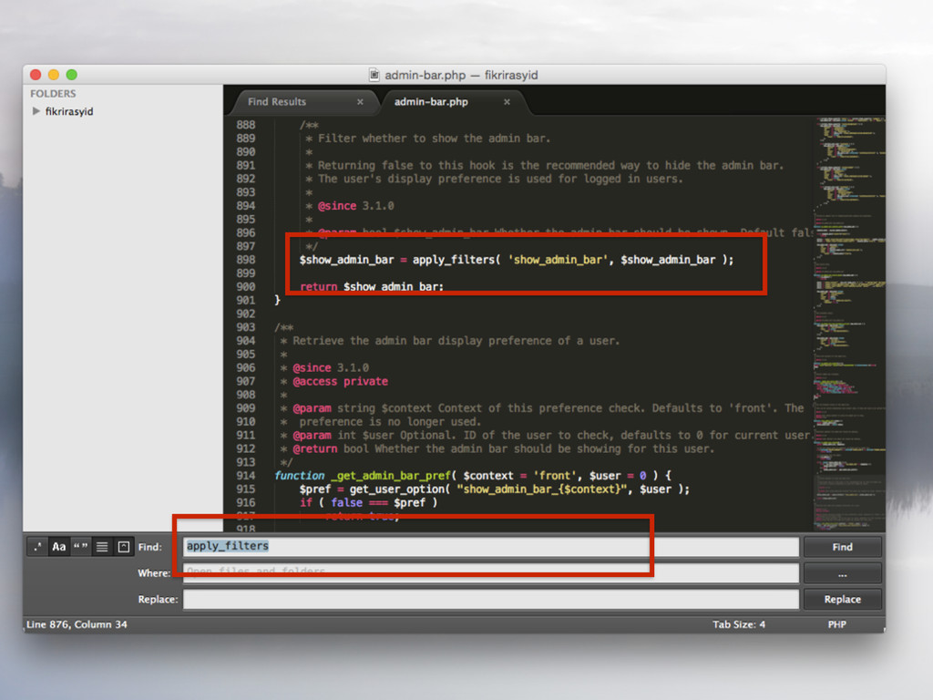
Task: Click the red close window button
Action: point(36,75)
